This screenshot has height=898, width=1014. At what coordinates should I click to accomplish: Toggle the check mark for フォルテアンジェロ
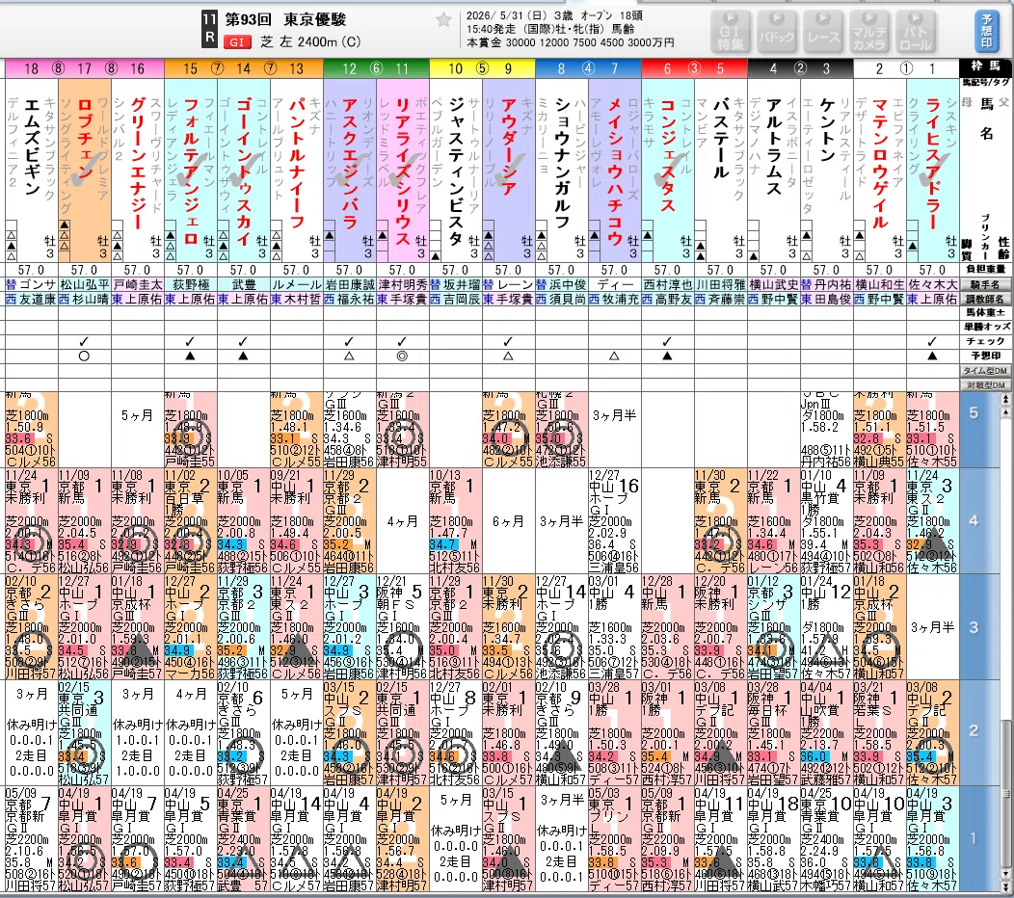coord(190,341)
